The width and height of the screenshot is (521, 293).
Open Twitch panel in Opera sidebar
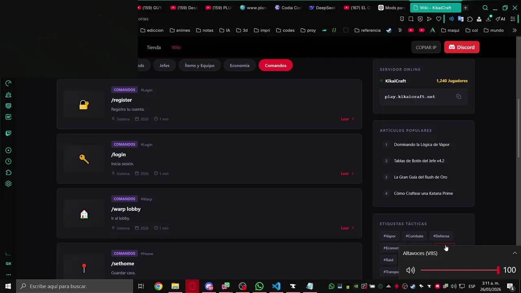(8, 133)
